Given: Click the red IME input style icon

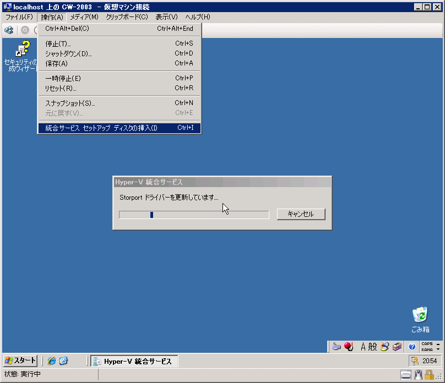Looking at the screenshot, I should 349,347.
